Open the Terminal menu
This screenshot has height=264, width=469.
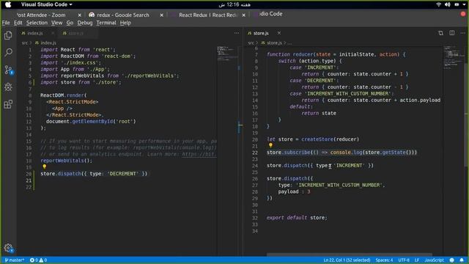click(106, 23)
